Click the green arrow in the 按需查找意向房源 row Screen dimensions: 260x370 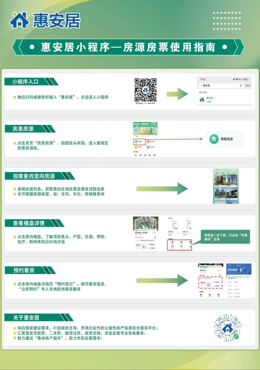pyautogui.click(x=162, y=188)
